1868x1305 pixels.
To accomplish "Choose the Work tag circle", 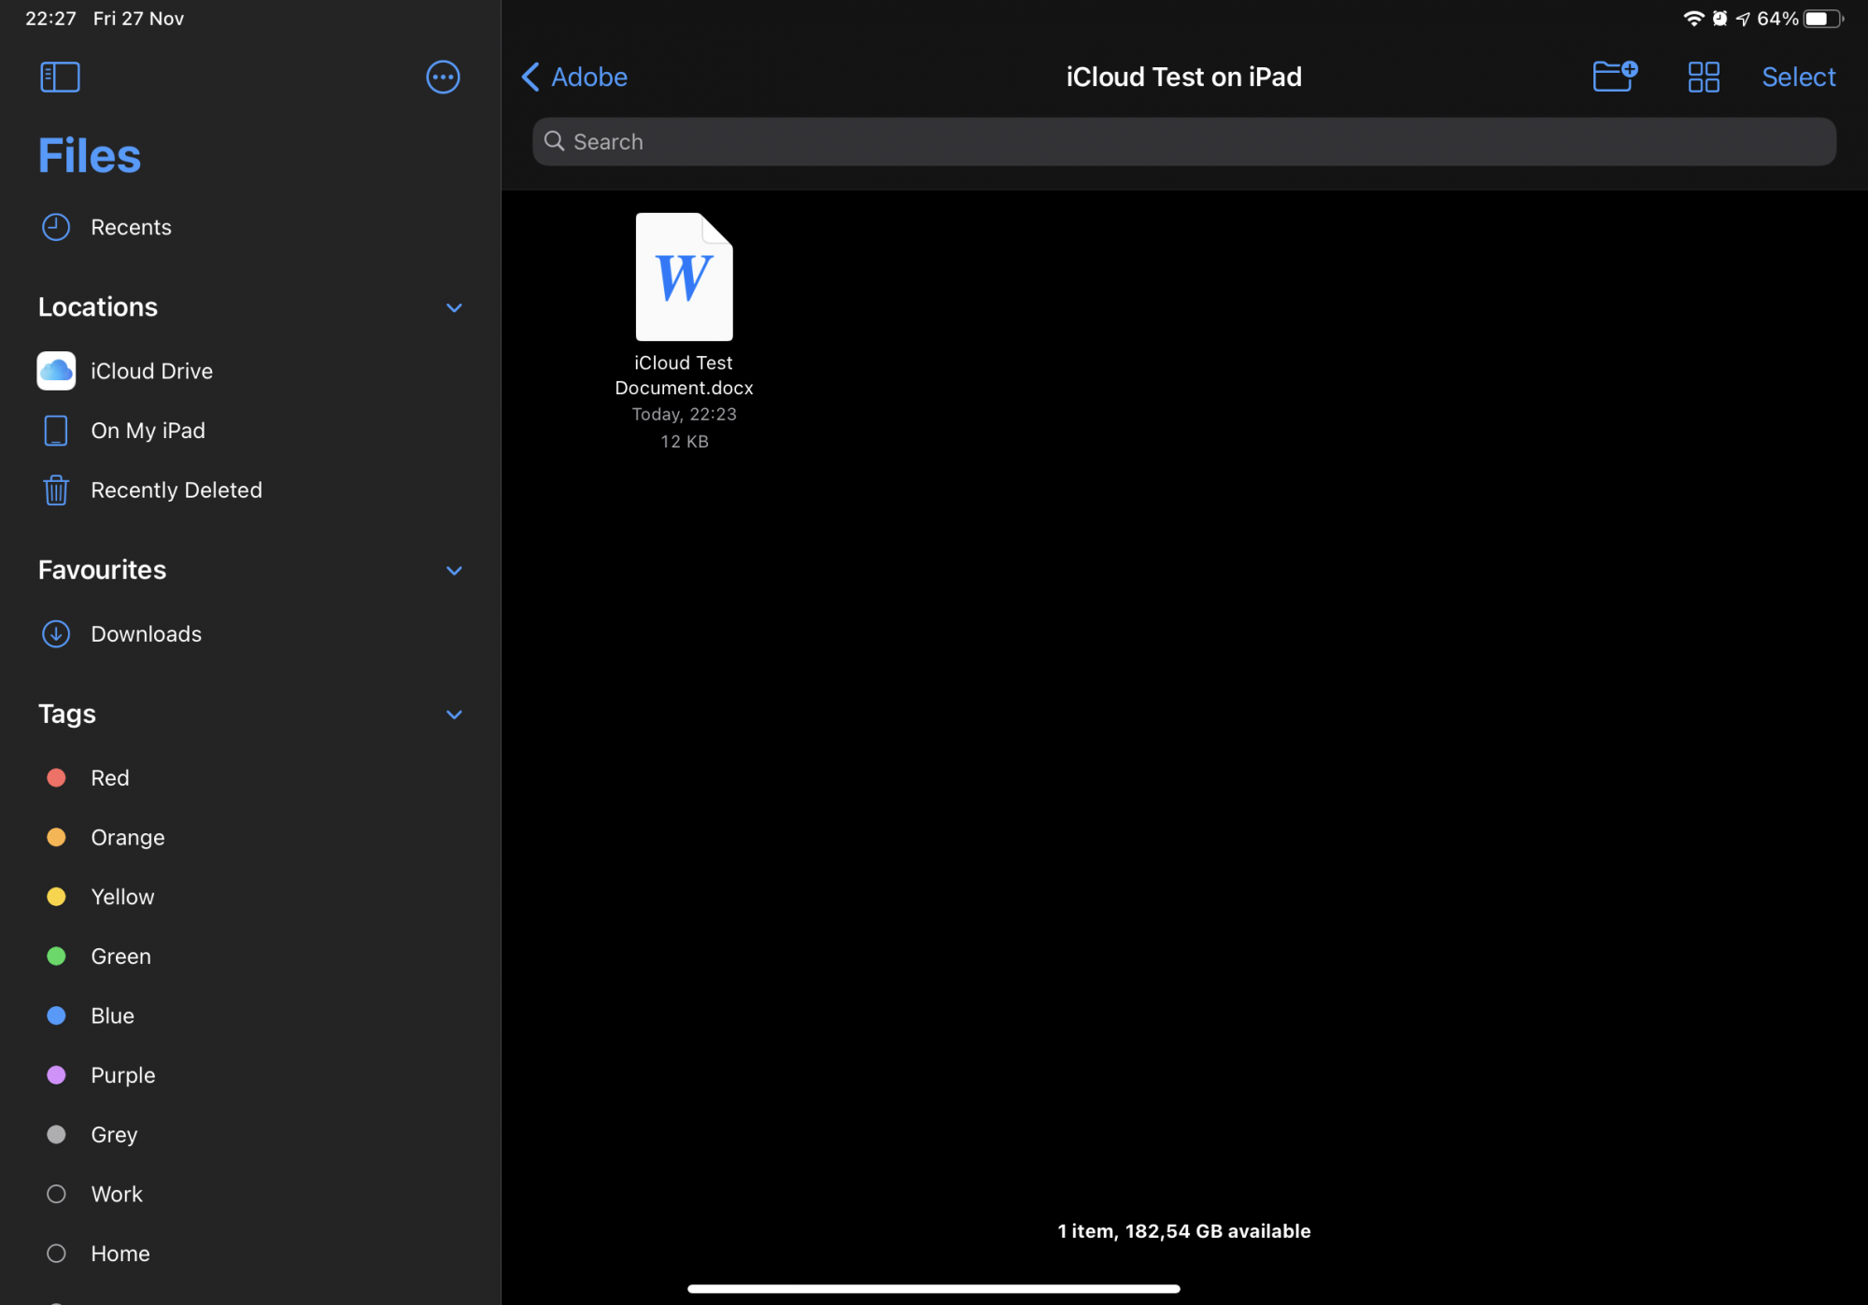I will [56, 1194].
